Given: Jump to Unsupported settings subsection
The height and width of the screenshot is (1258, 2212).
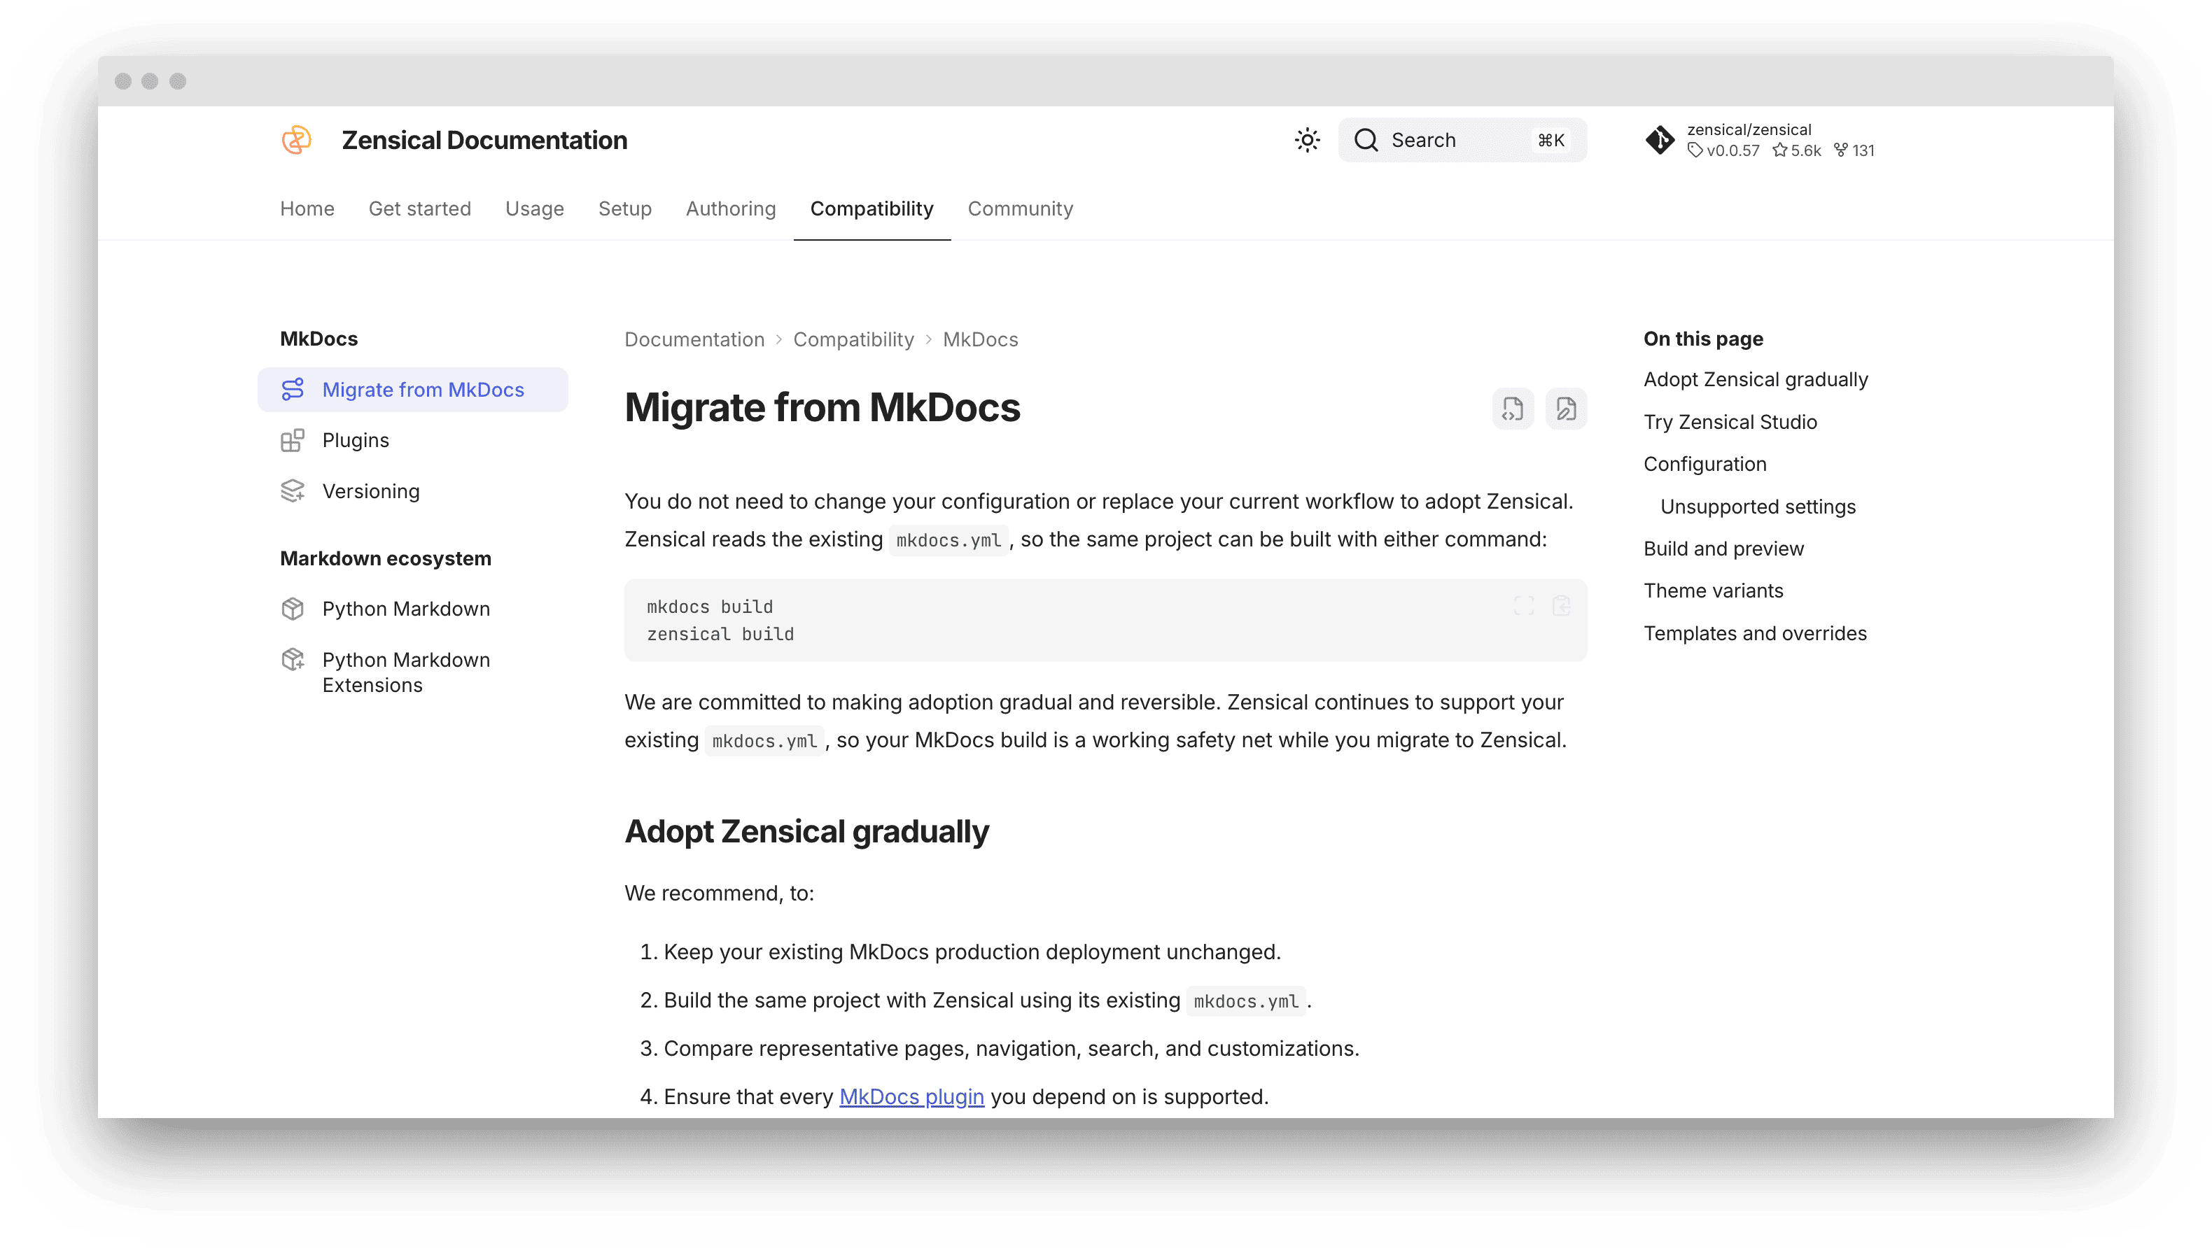Looking at the screenshot, I should [x=1757, y=507].
